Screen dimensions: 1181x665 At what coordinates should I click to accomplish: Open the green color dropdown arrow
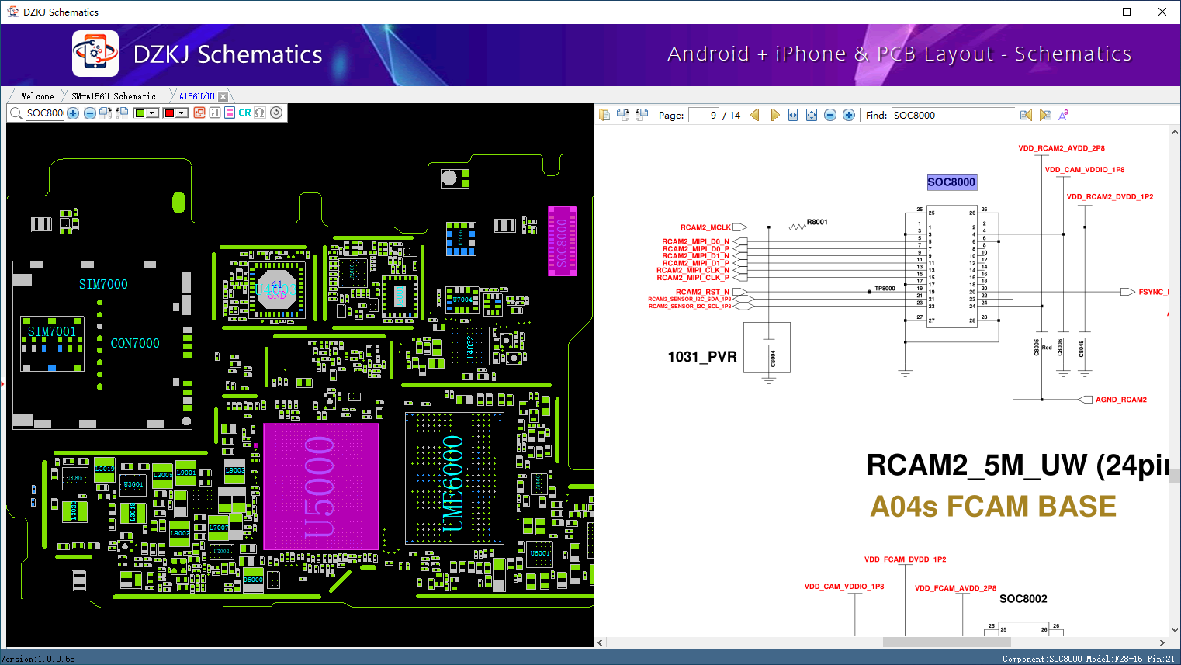(153, 113)
